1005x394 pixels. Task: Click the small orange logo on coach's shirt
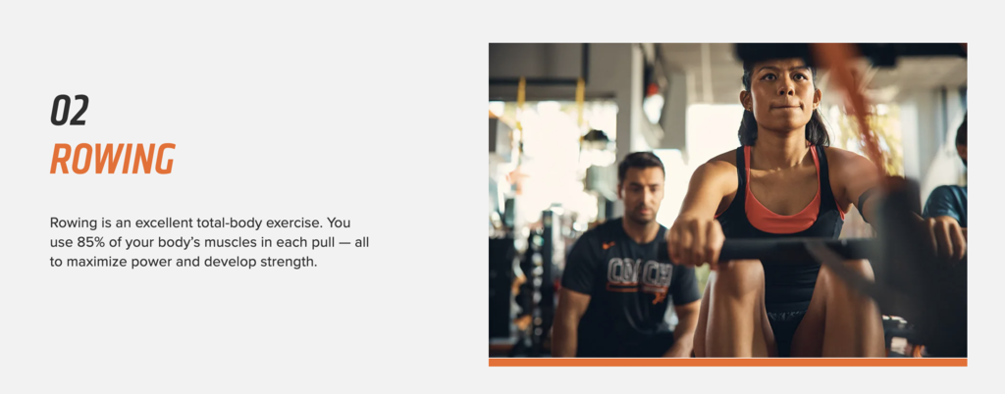(608, 245)
